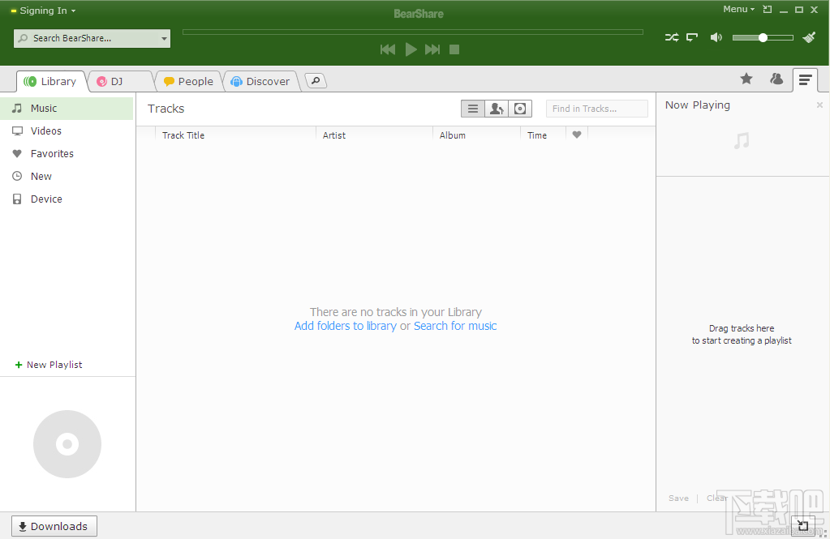
Task: Skip to the next track
Action: pos(432,49)
